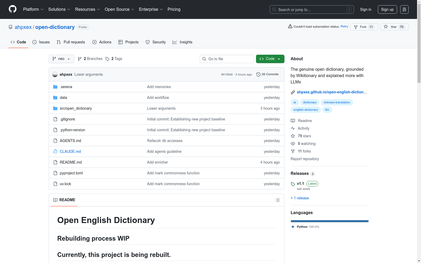Open the Pull requests tab
This screenshot has width=421, height=263.
(71, 42)
